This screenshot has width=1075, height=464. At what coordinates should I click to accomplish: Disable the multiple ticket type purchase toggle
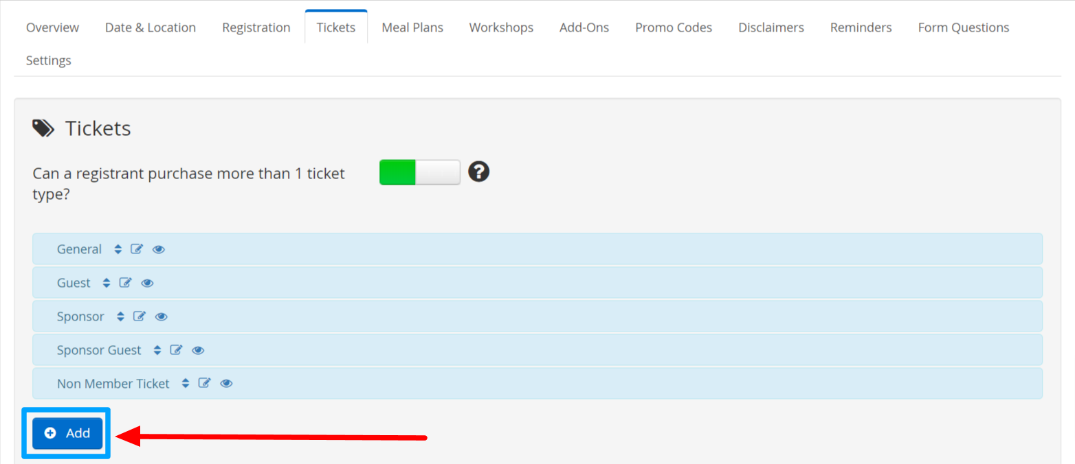click(x=419, y=172)
